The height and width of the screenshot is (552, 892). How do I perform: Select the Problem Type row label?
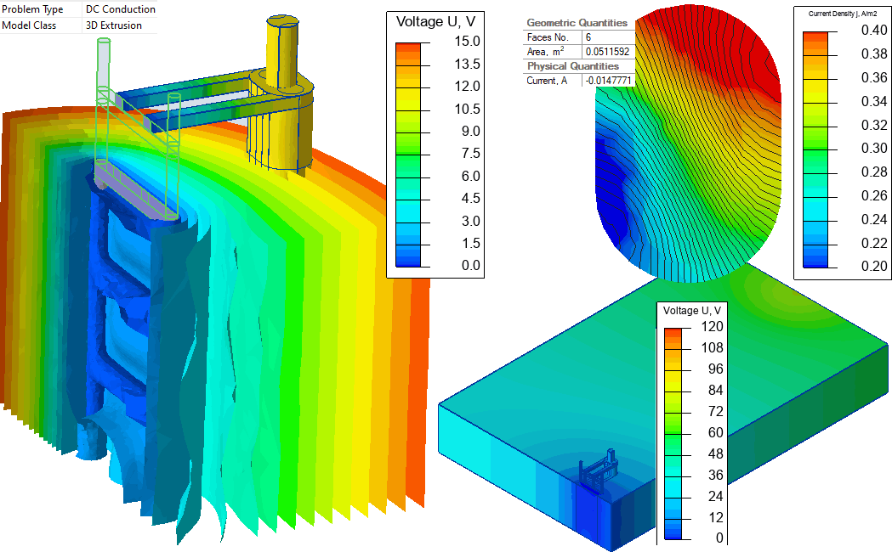[34, 9]
